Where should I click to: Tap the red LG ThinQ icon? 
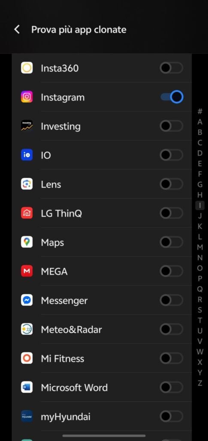pos(27,213)
